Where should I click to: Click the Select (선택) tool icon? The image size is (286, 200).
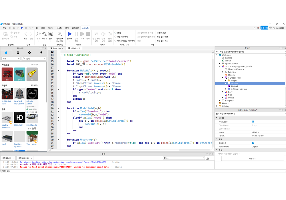click(51, 34)
